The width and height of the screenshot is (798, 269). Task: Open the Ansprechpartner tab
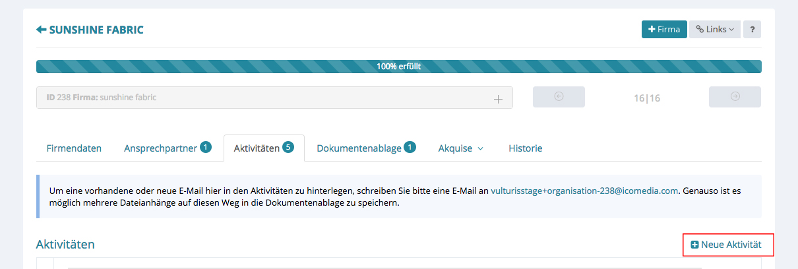pos(160,148)
